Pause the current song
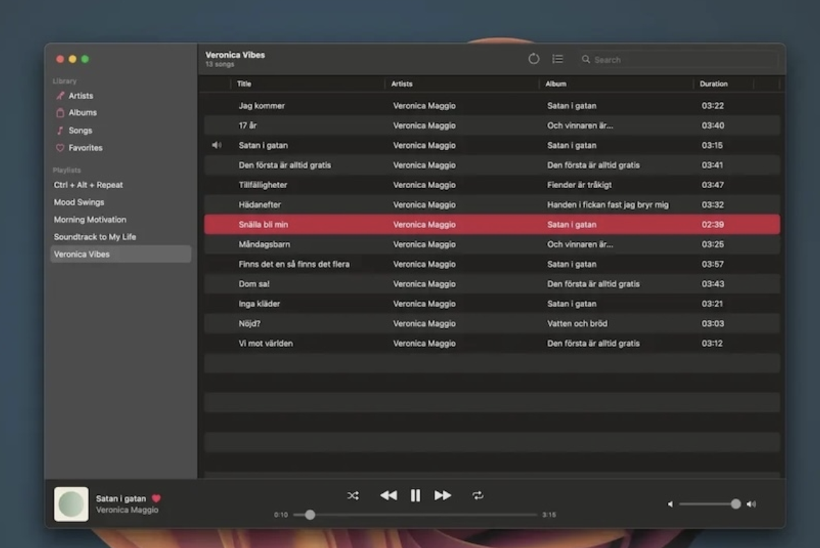The image size is (820, 548). (x=415, y=495)
